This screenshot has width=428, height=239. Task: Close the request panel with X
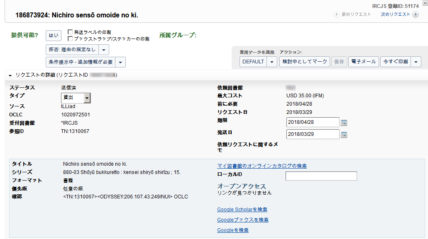click(x=424, y=3)
